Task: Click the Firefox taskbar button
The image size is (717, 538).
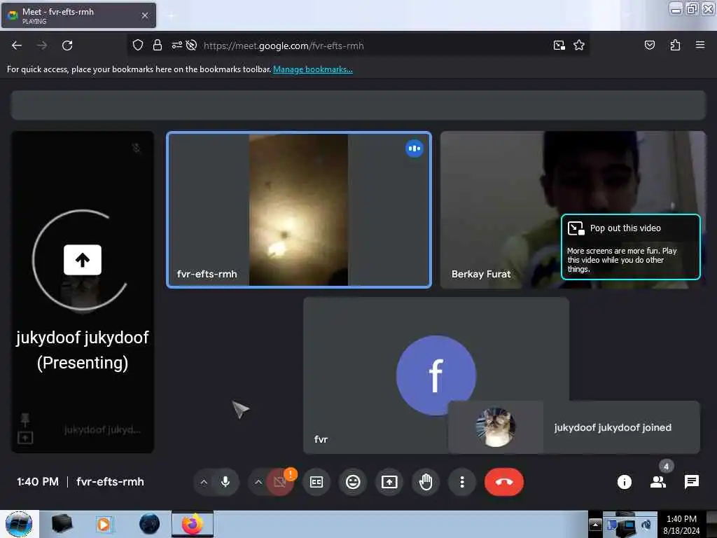Action: (193, 524)
